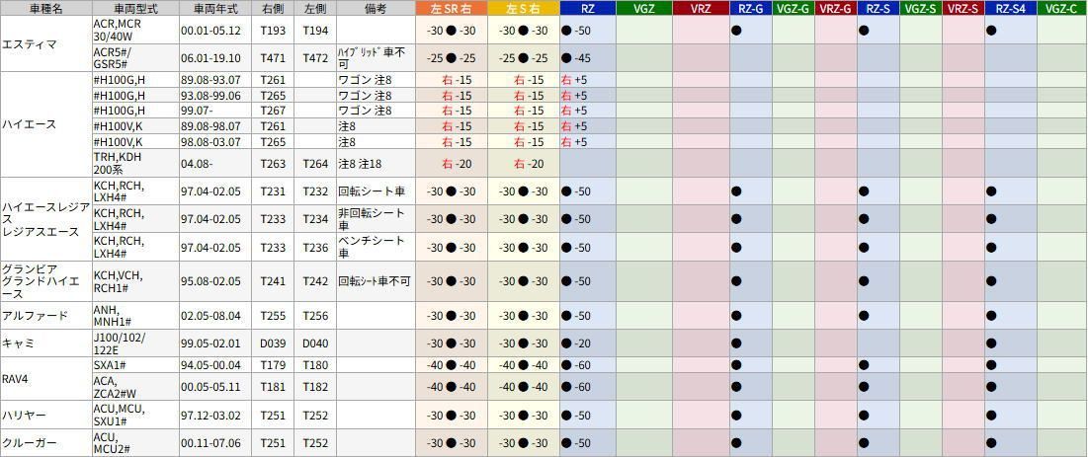
Task: Click the VRZ-G column header
Action: click(835, 8)
